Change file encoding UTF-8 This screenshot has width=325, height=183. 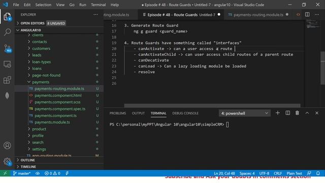pos(264,173)
